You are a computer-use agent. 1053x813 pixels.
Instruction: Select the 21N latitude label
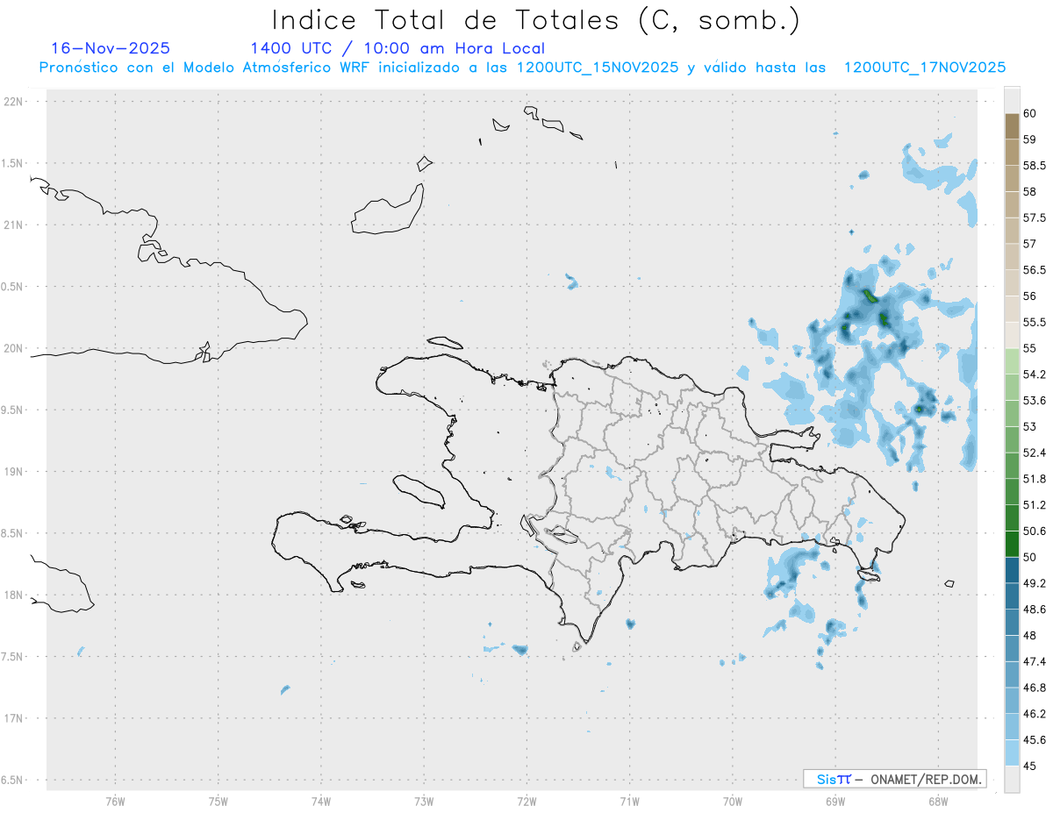tap(15, 225)
